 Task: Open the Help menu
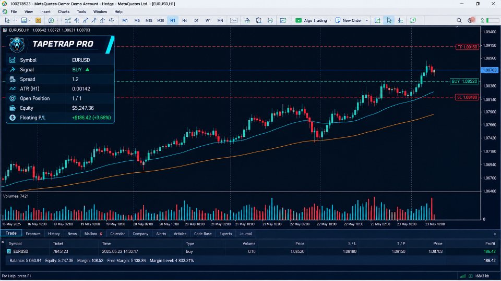tap(118, 11)
